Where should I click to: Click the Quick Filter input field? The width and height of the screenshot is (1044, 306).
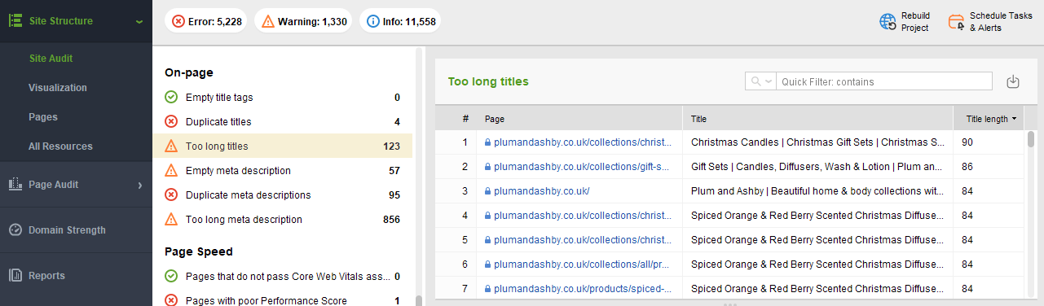coord(884,81)
